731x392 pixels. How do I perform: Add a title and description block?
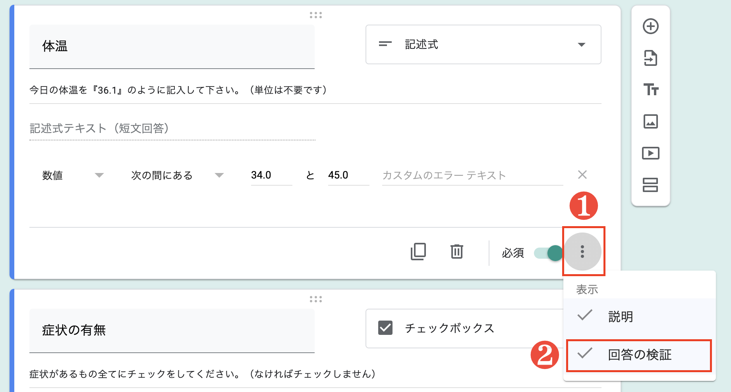(650, 90)
